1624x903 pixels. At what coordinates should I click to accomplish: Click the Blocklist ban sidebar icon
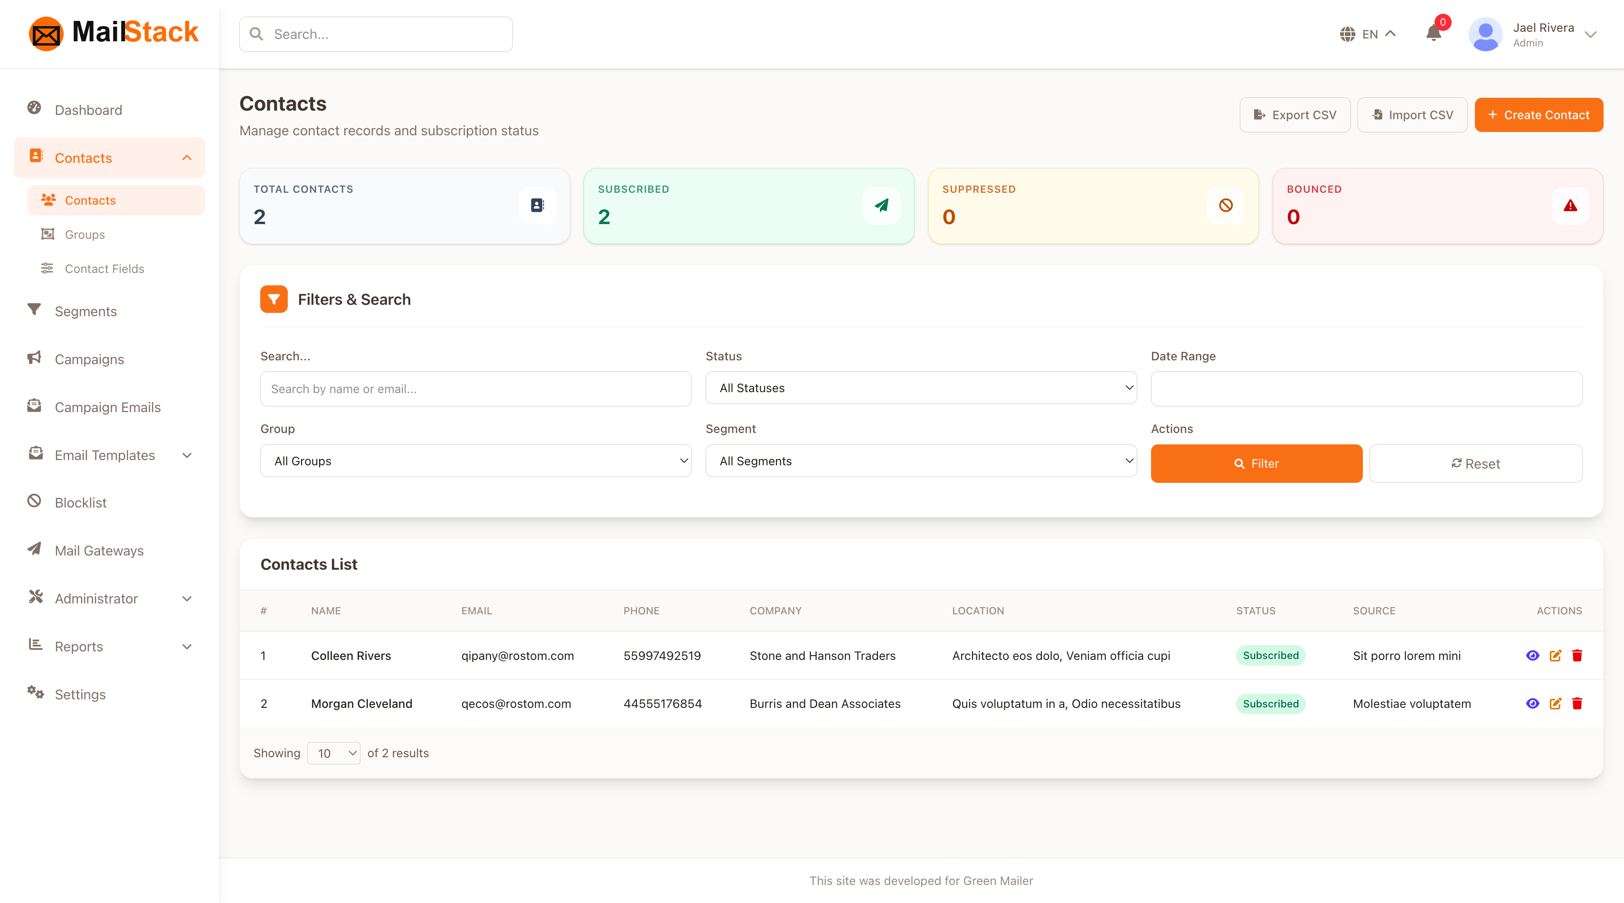(35, 501)
